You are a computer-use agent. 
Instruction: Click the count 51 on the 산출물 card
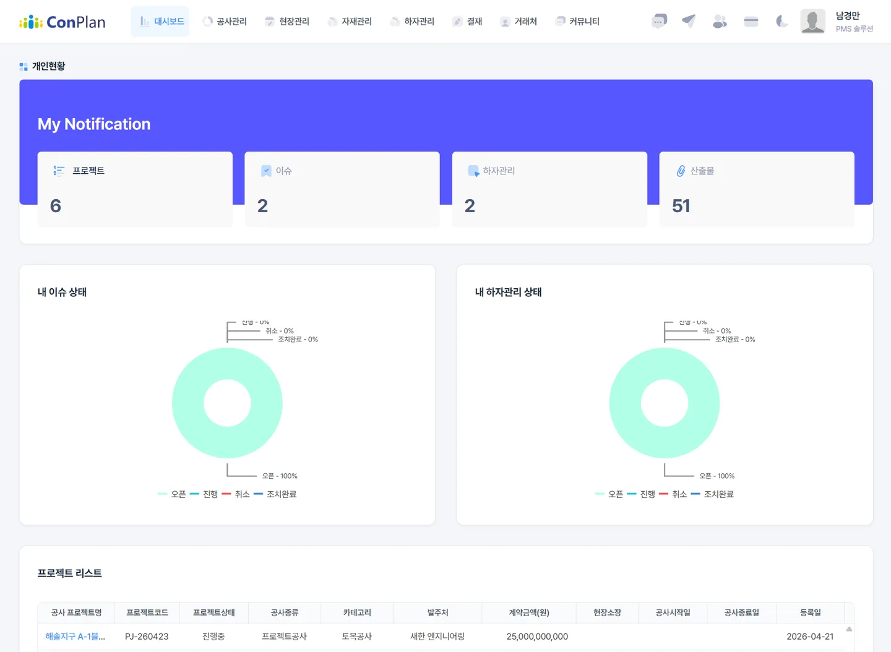click(681, 206)
